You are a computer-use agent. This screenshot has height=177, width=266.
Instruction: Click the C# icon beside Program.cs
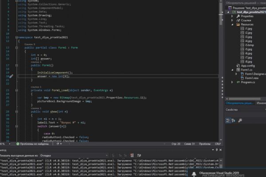click(x=238, y=82)
